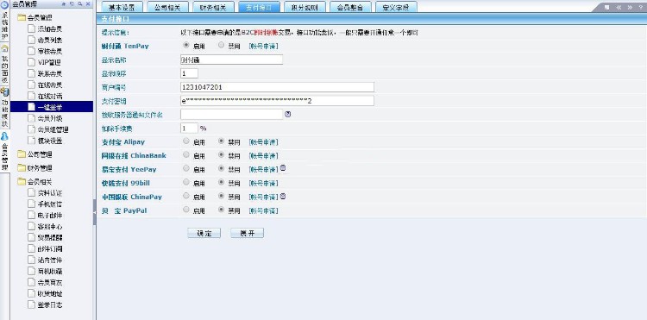Select 启用 for 财付通 TenPay
The image size is (647, 320).
tap(186, 45)
